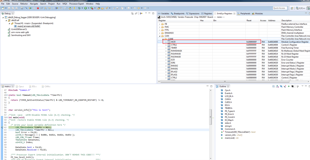Open the Processor Expert menu
The image size is (310, 160).
[76, 4]
